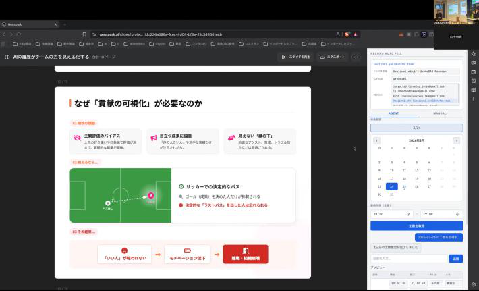Click the browser forward arrow

11,34
